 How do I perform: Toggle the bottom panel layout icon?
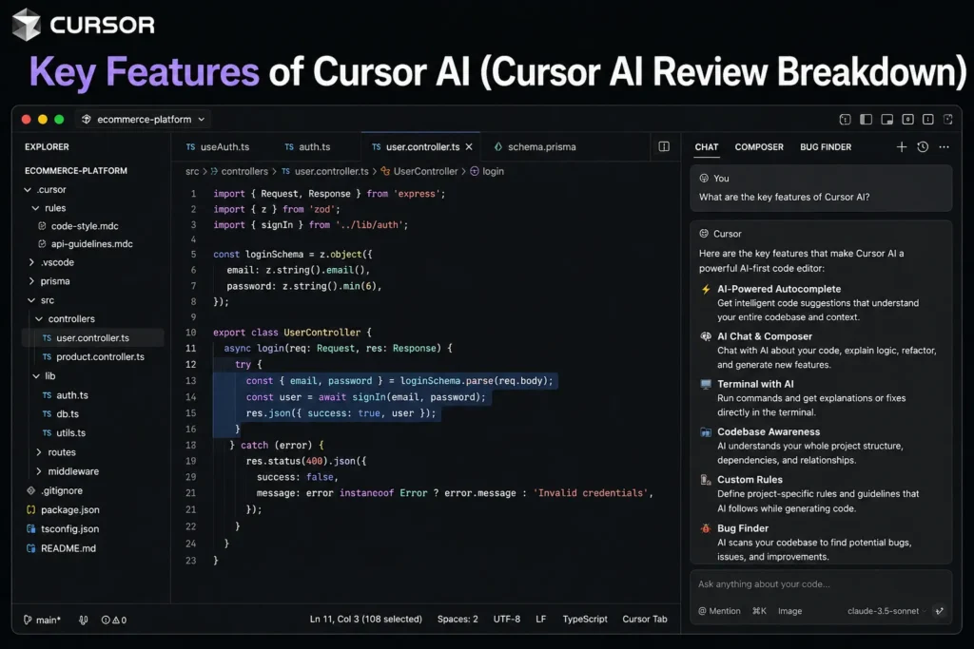click(886, 119)
